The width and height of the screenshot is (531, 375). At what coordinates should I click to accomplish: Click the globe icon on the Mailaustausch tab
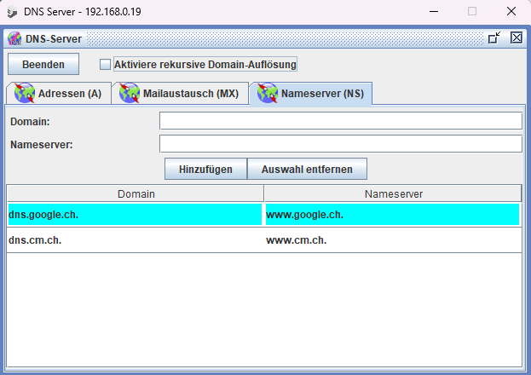tap(130, 93)
